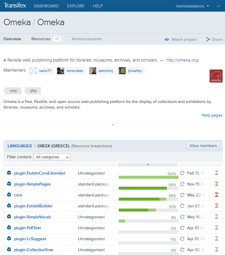Click orange hourglass in plugin-SimplePages row
225x255 pixels.
pos(217,184)
